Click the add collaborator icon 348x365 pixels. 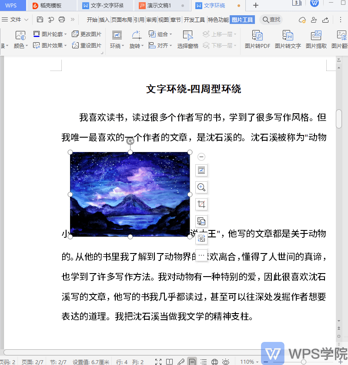[x=314, y=20]
